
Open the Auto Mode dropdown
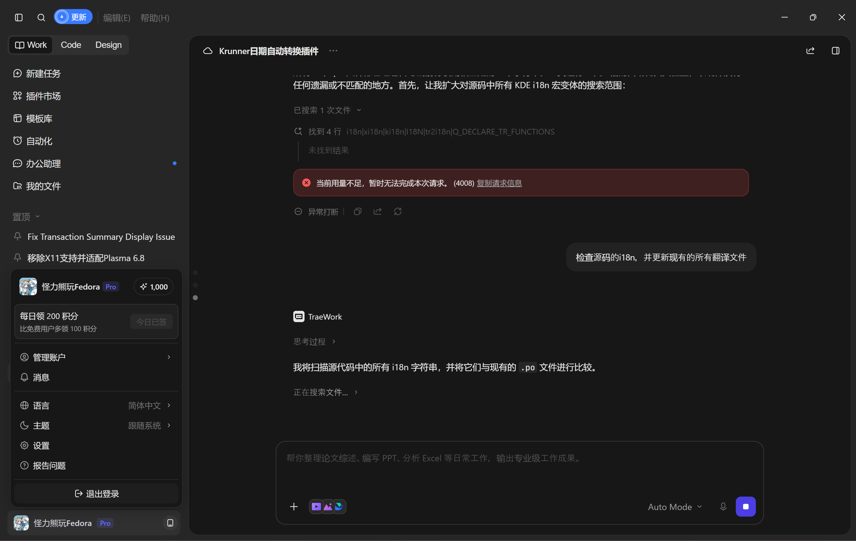(x=675, y=507)
